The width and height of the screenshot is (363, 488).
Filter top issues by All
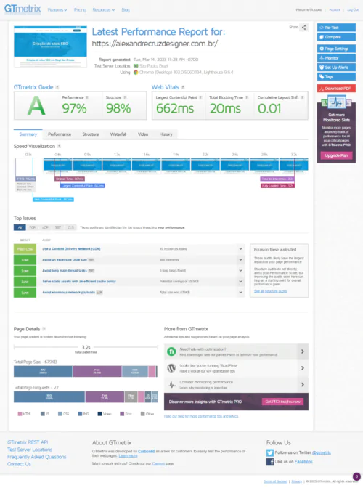pos(20,227)
